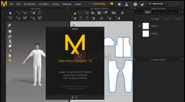185x102 pixels.
Task: Switch to the Button tab
Action: 157,12
